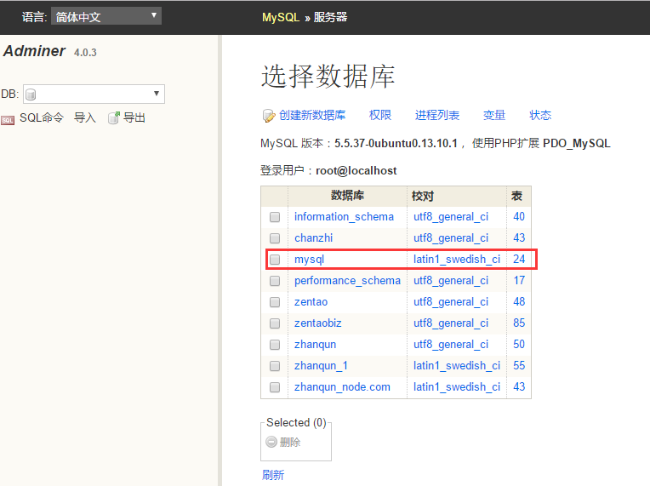Viewport: 650px width, 486px height.
Task: Click the export icon beside 导出
Action: pyautogui.click(x=113, y=118)
